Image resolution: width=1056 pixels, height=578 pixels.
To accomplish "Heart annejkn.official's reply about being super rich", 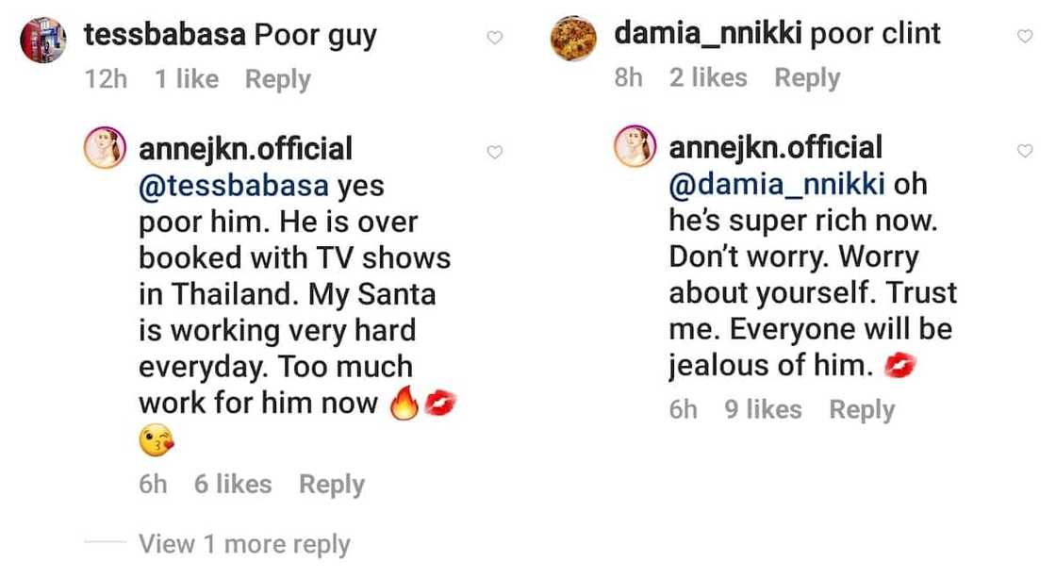I will pyautogui.click(x=1025, y=148).
